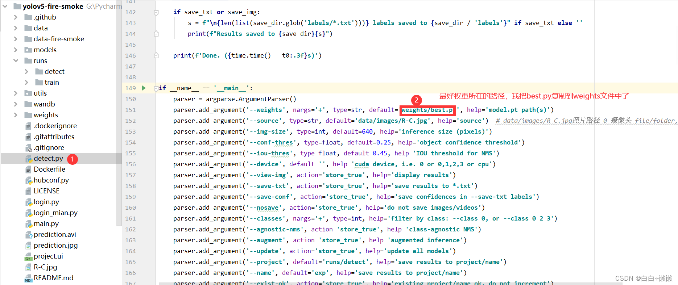Click the '--conf-thres' argument text

pyautogui.click(x=271, y=142)
